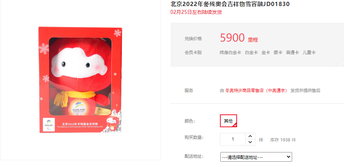Click the 库存 1938 件 stock text
The height and width of the screenshot is (167, 344).
pos(283,140)
